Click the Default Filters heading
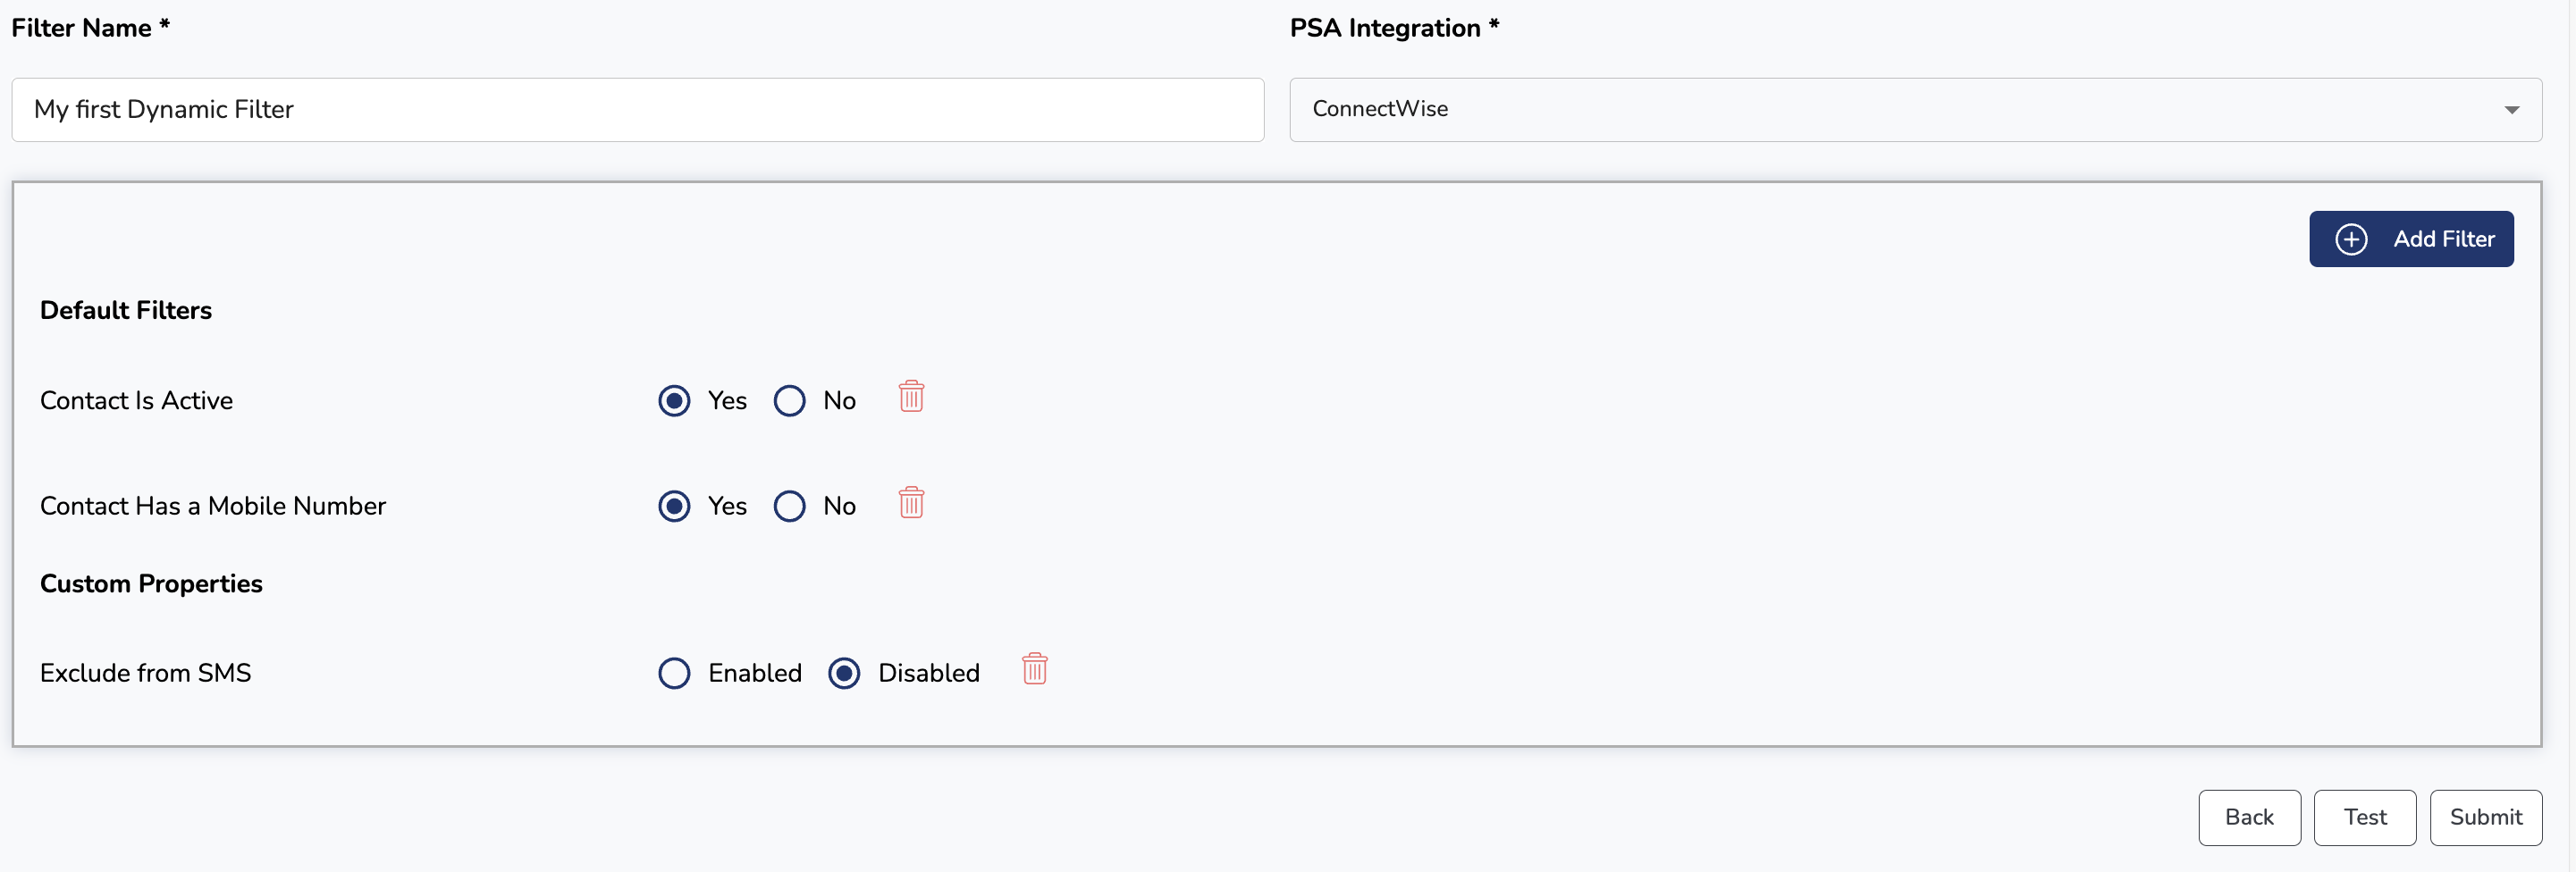This screenshot has width=2576, height=872. (126, 310)
